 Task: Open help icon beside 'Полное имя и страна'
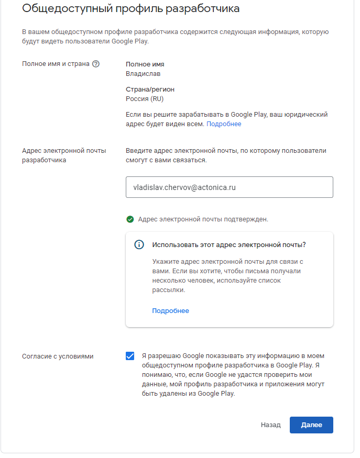(x=95, y=64)
